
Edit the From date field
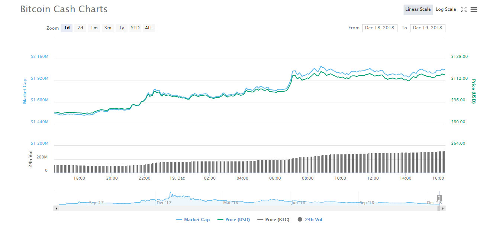pos(380,28)
